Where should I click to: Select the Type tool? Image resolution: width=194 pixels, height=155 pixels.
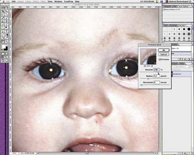coord(6,31)
